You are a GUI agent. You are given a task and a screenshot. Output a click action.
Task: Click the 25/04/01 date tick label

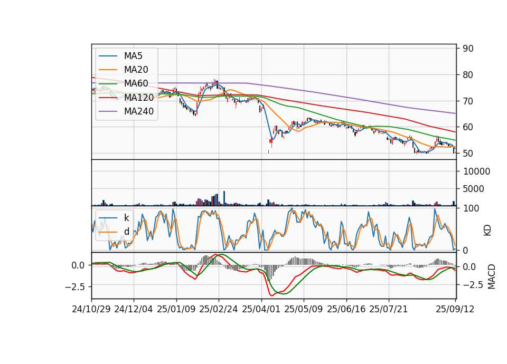tap(261, 309)
